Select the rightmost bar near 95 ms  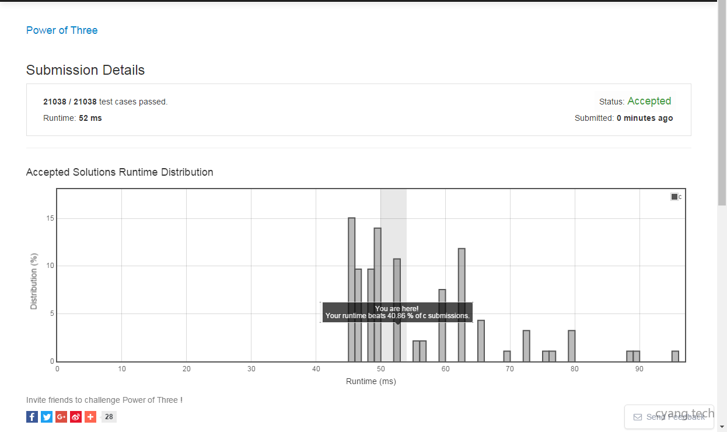point(675,356)
